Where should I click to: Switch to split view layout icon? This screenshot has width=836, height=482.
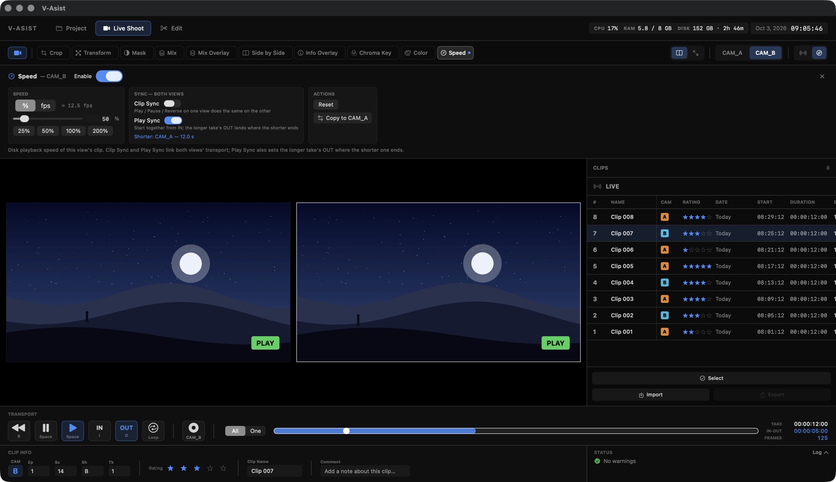click(679, 53)
